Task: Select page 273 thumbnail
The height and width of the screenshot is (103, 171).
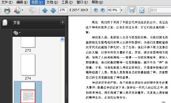Action: click(28, 42)
